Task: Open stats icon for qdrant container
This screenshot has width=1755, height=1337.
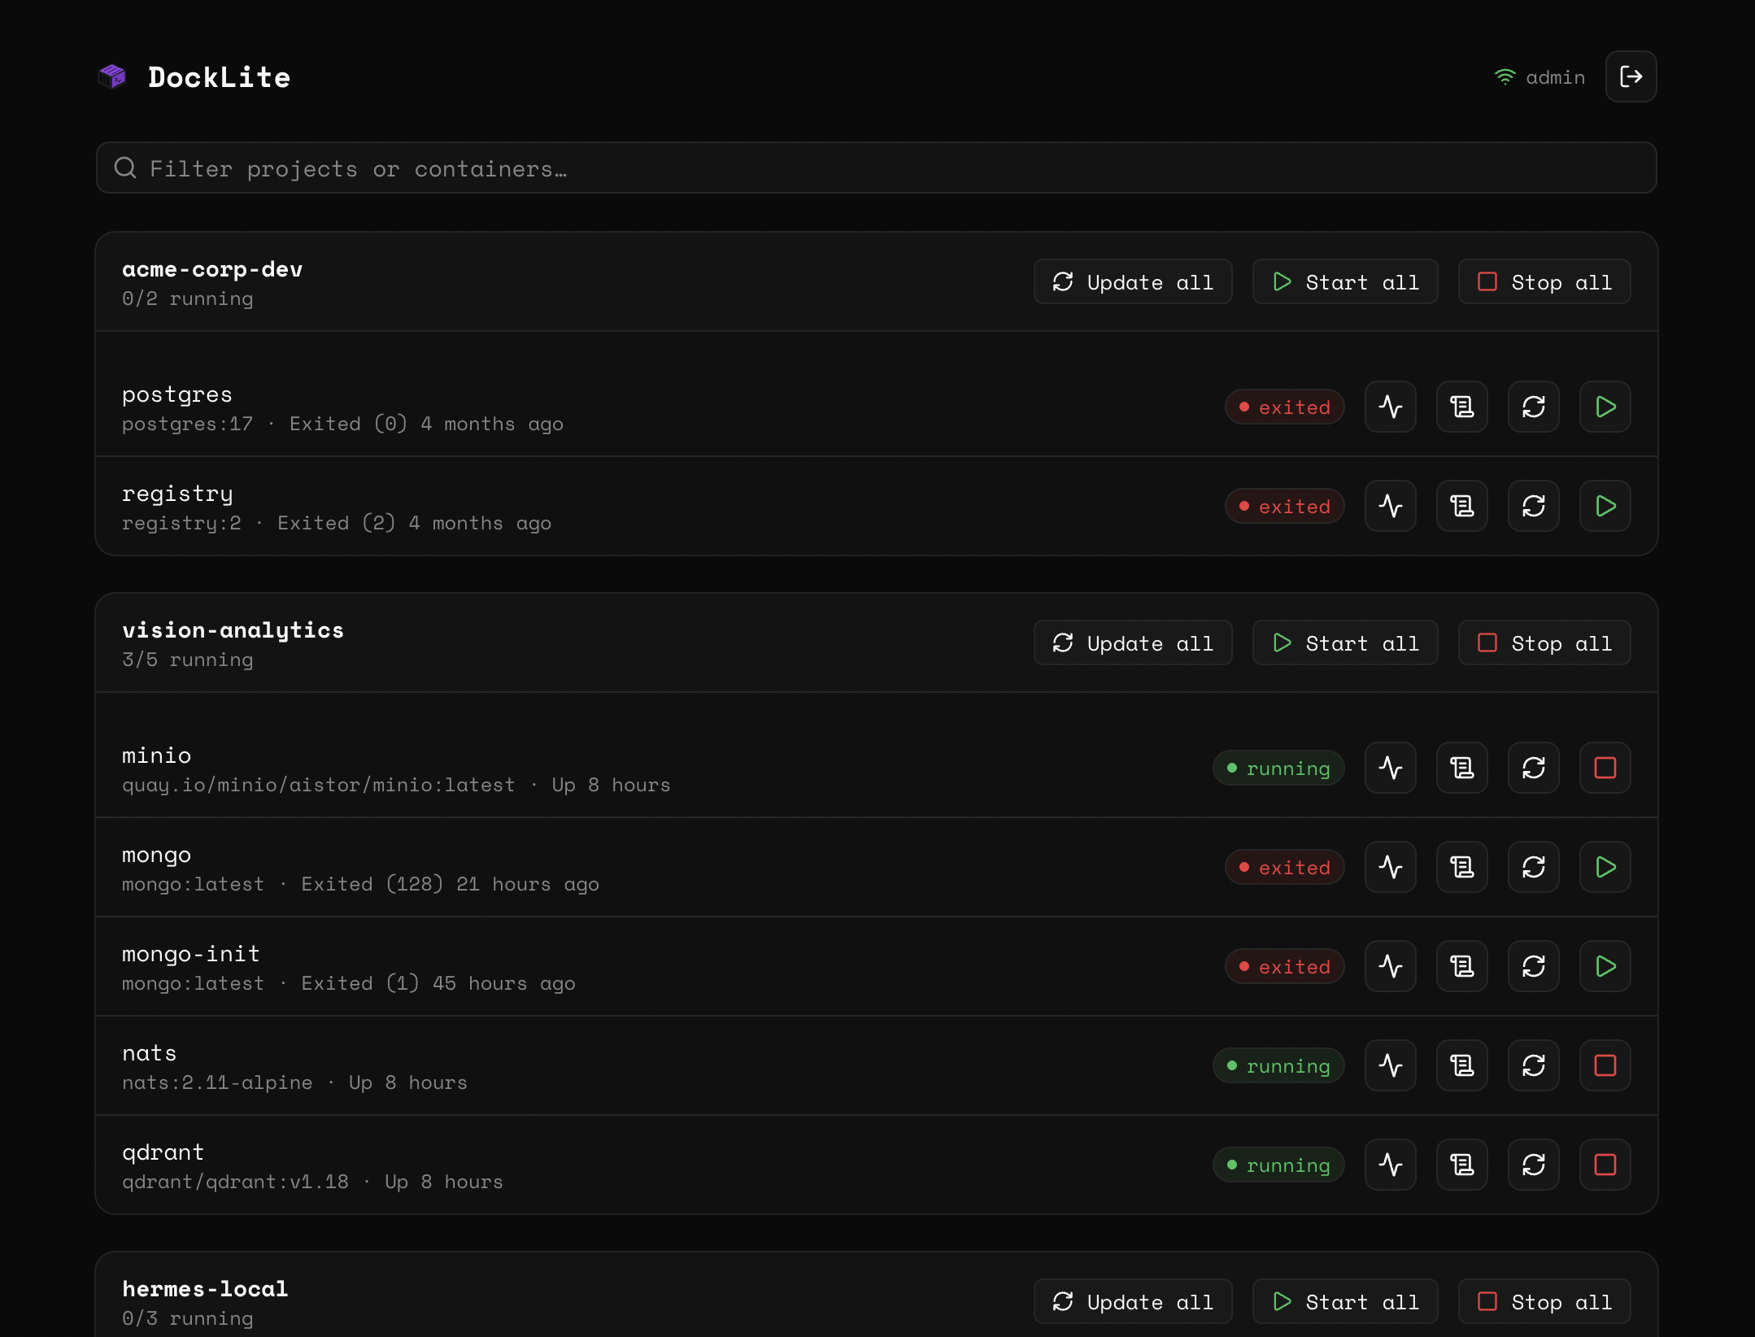Action: (1391, 1165)
